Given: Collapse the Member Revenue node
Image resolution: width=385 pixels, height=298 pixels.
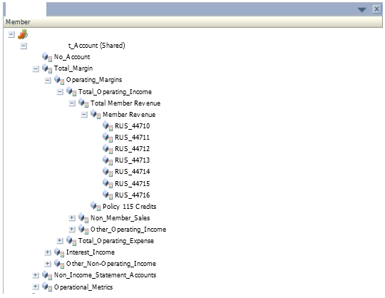Looking at the screenshot, I should pos(84,115).
